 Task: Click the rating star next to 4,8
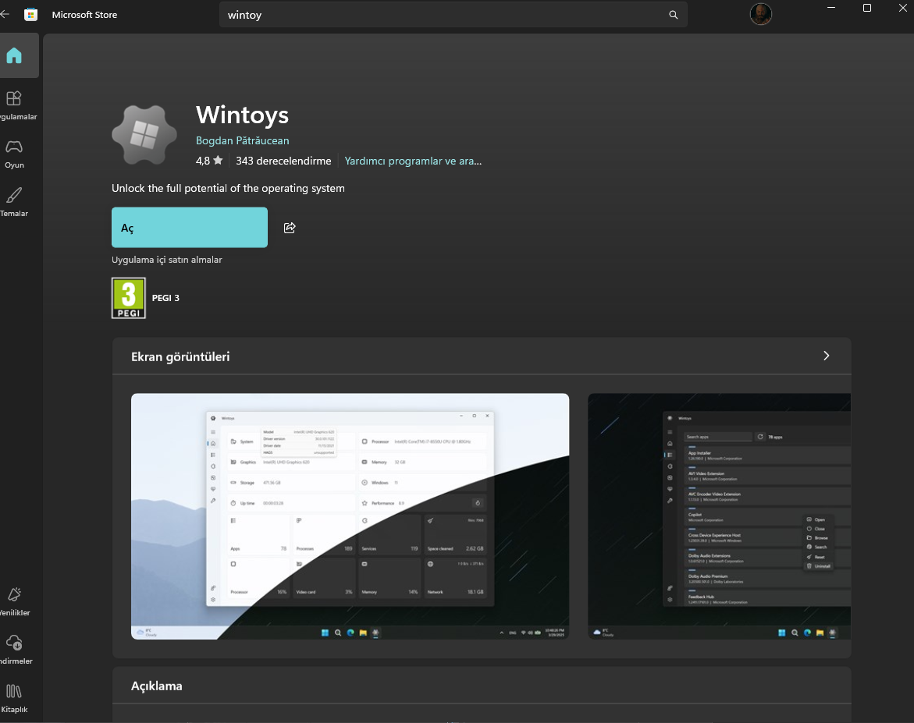click(x=218, y=160)
